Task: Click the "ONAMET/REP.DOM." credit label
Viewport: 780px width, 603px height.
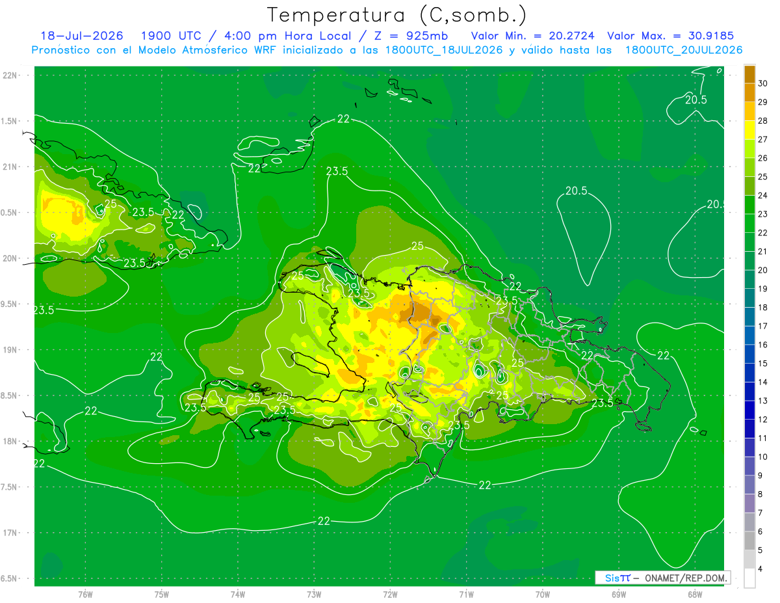Action: pos(684,578)
